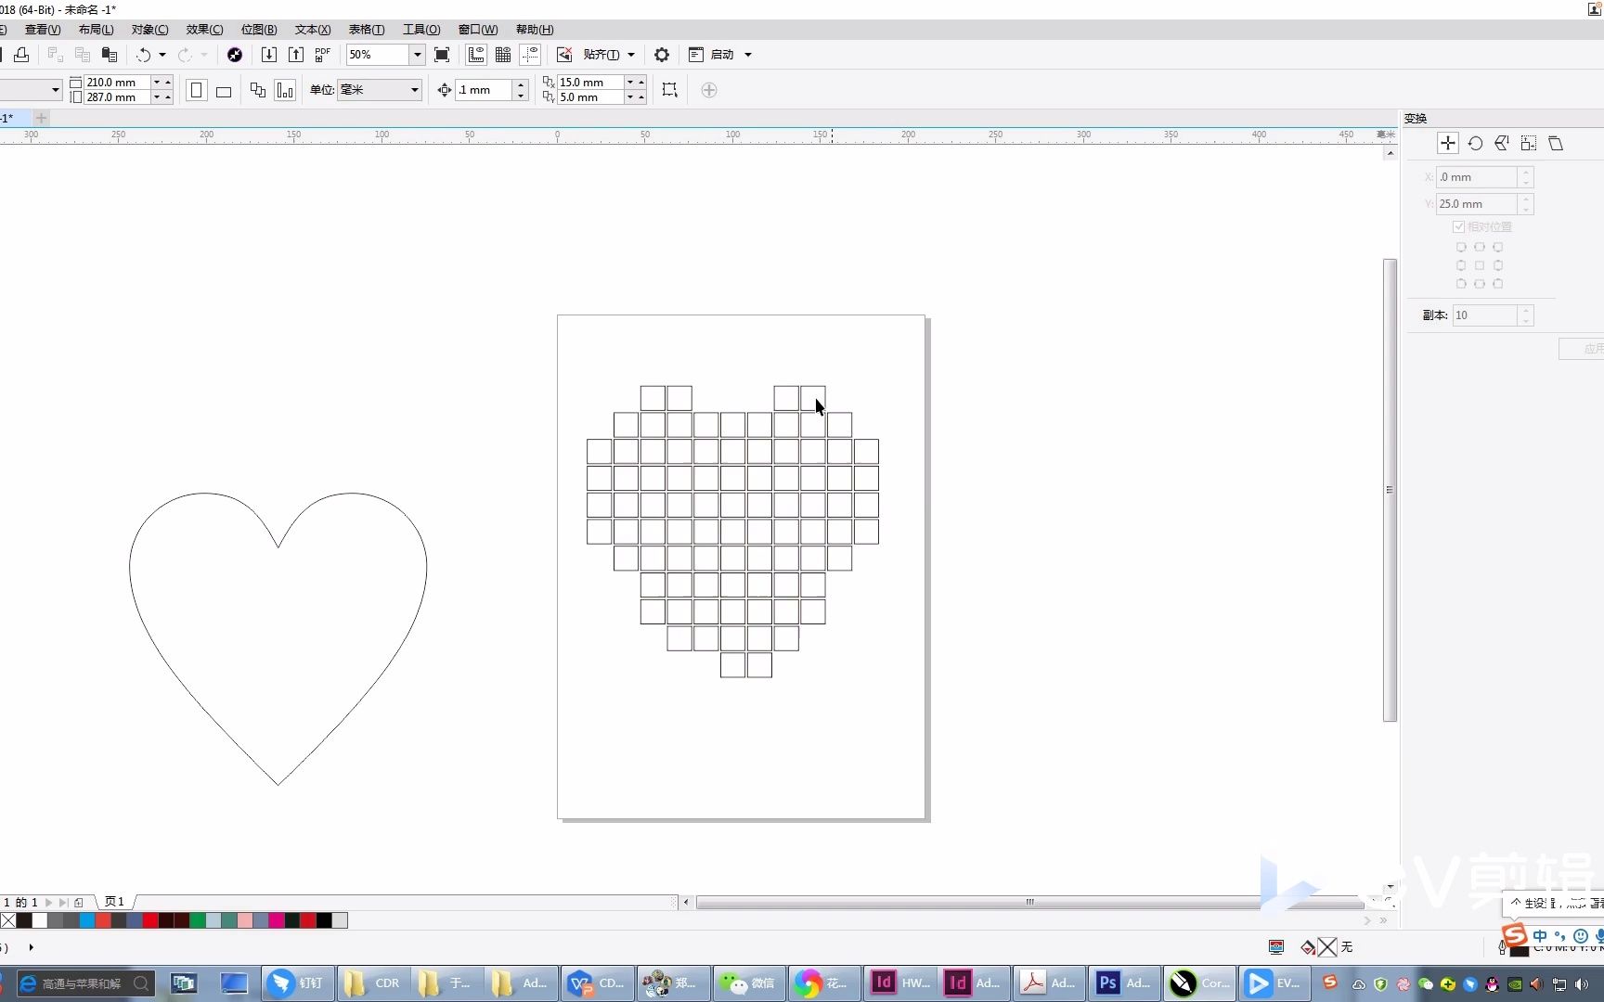Open the CDR folder taskbar item

click(373, 983)
